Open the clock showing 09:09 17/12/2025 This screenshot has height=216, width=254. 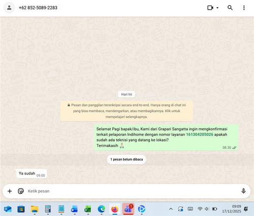[232, 209]
